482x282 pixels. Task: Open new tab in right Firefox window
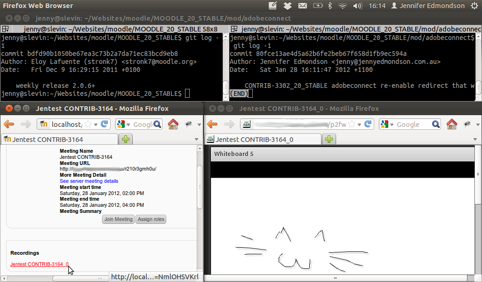(x=329, y=139)
